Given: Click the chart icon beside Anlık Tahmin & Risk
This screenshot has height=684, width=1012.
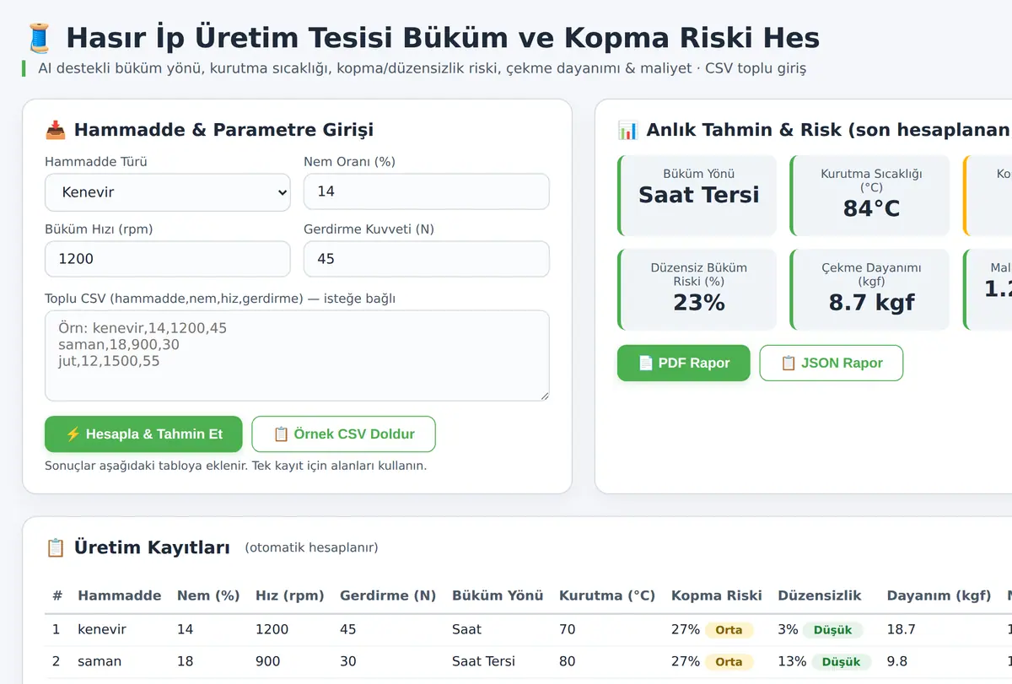Looking at the screenshot, I should (x=627, y=130).
